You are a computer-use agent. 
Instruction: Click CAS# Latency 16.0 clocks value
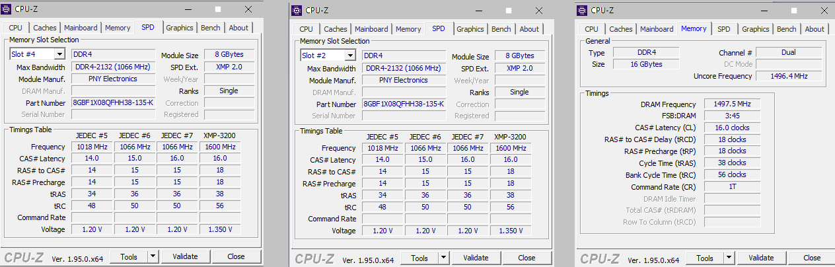[x=732, y=128]
